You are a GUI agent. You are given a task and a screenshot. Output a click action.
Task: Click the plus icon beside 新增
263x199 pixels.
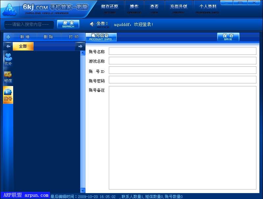tap(8, 37)
